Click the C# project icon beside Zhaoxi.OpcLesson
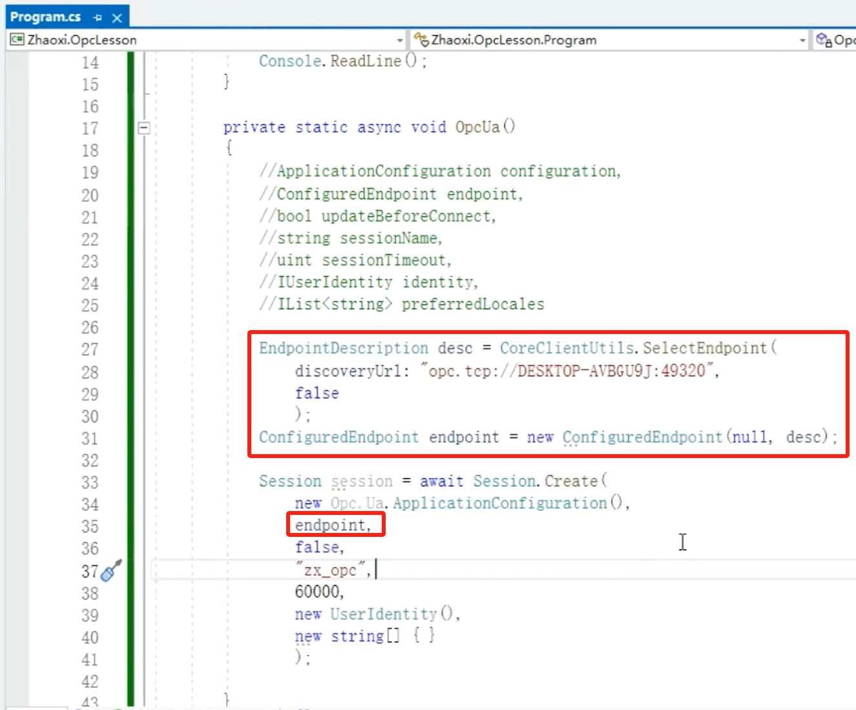 [17, 40]
